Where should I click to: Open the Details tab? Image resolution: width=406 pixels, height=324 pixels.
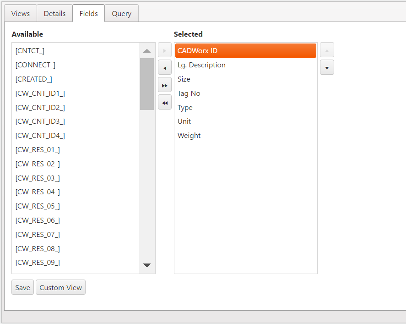(x=54, y=13)
